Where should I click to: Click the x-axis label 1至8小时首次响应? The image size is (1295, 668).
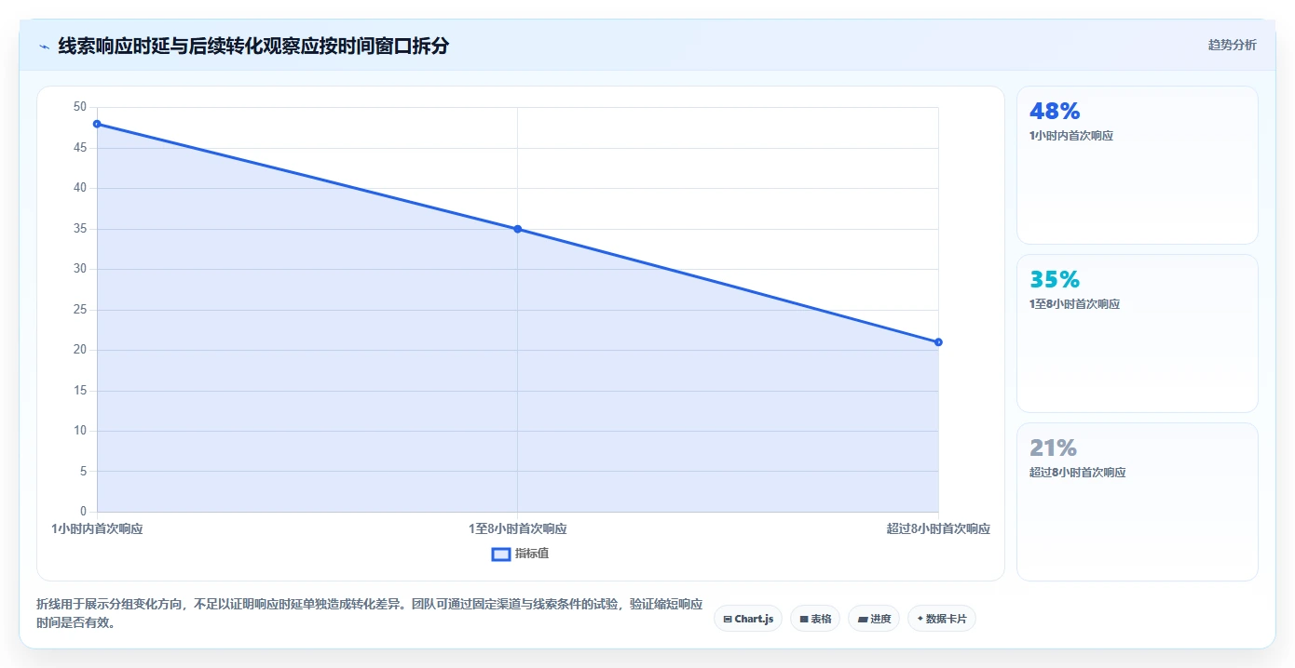(x=517, y=528)
